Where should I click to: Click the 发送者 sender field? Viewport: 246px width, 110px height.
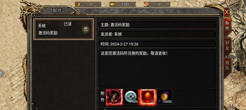[157, 34]
